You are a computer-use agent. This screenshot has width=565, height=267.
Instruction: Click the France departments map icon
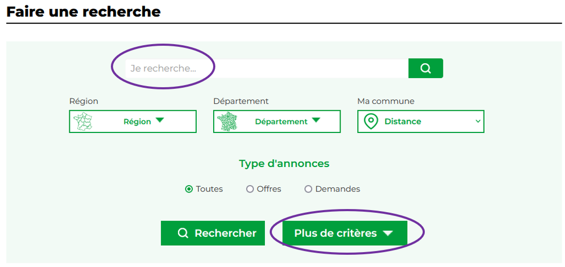(228, 121)
